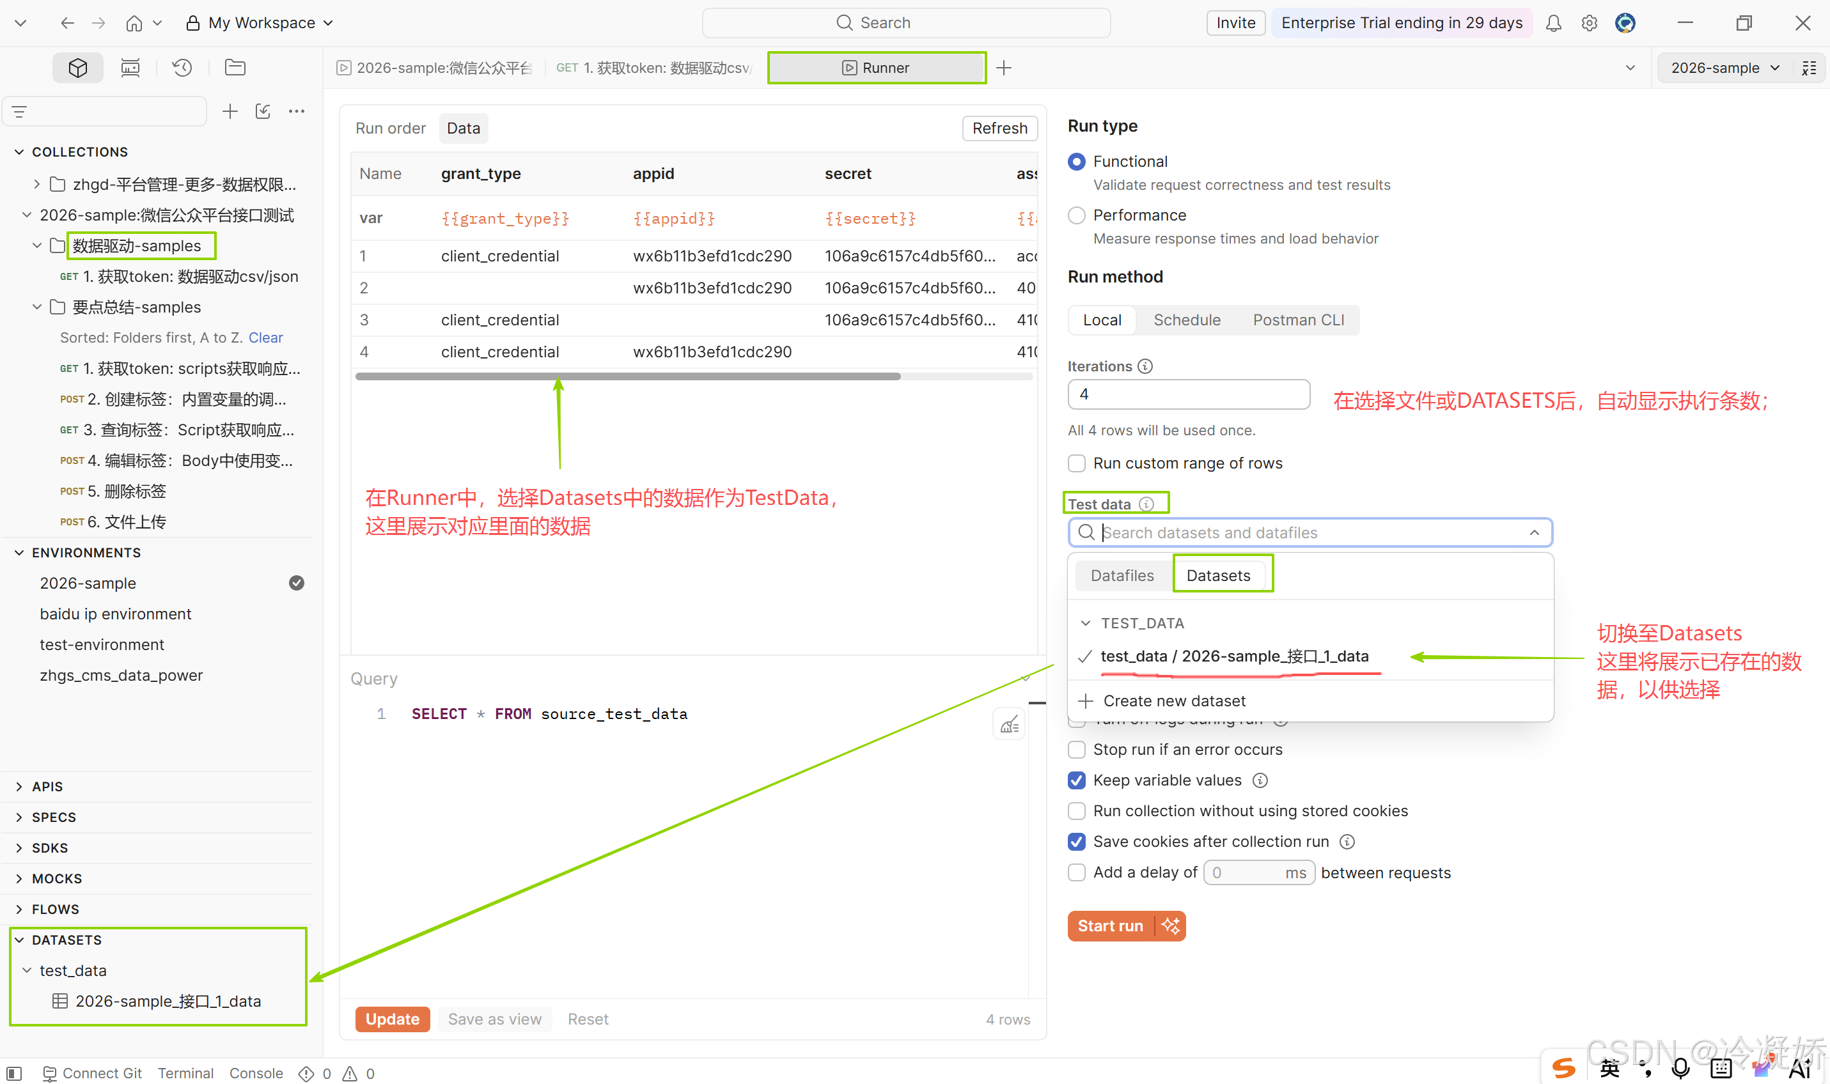Open the user avatar menu

[x=1625, y=24]
